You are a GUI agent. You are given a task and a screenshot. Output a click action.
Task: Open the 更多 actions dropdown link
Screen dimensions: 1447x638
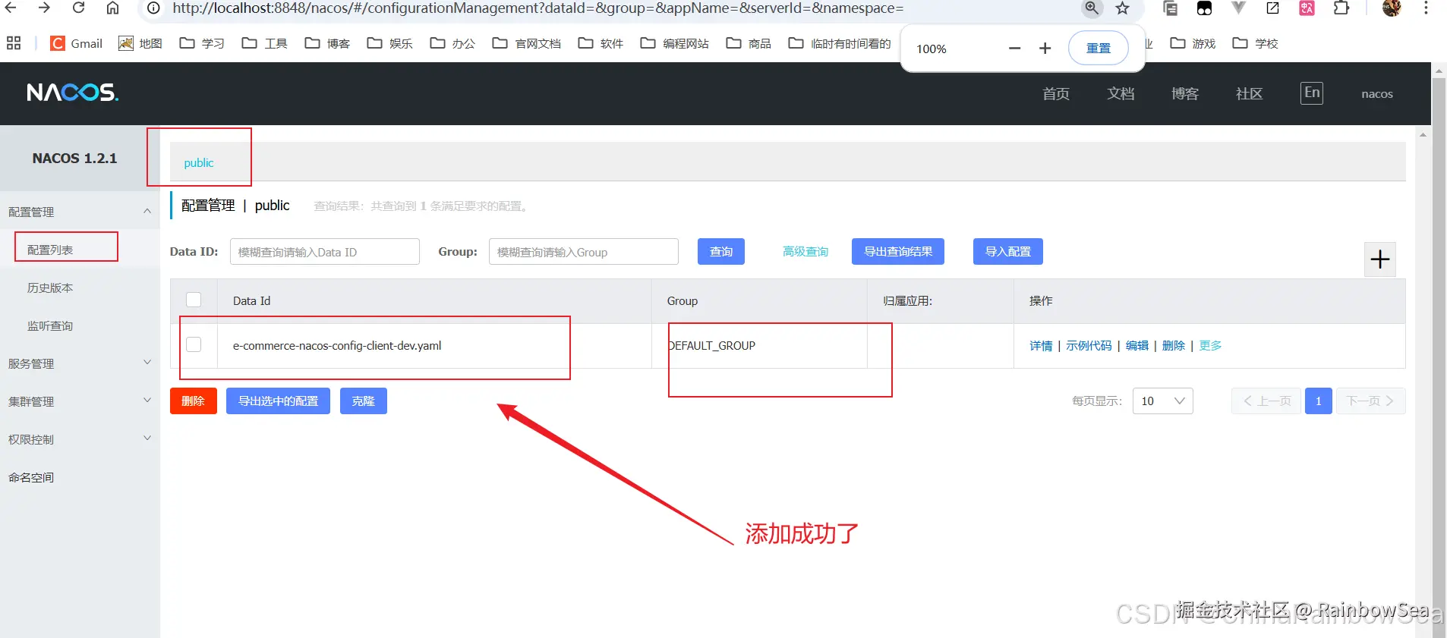pyautogui.click(x=1210, y=346)
